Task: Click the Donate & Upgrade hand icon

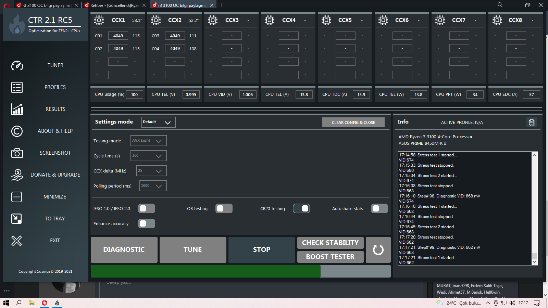Action: (17, 175)
